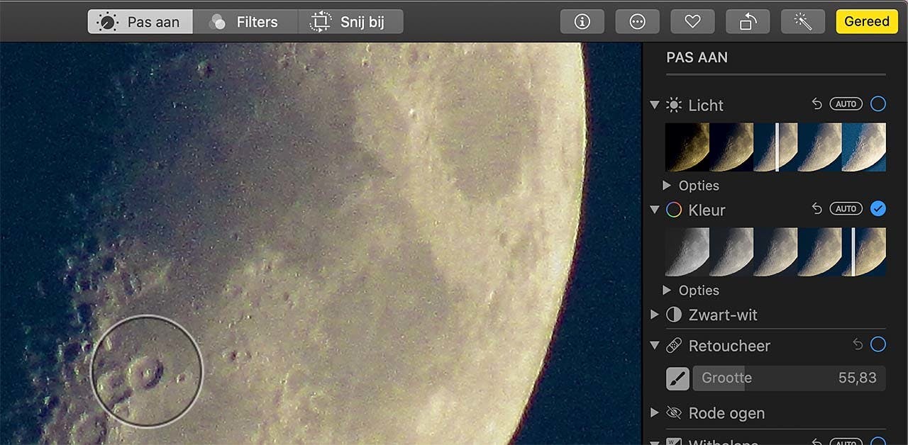The image size is (908, 445).
Task: Adjust the Grootte size slider
Action: (x=789, y=378)
